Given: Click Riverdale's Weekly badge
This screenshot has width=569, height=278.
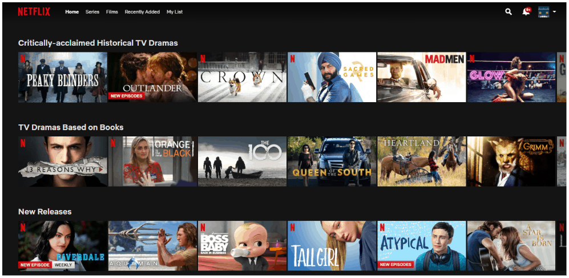Looking at the screenshot, I should tap(63, 265).
